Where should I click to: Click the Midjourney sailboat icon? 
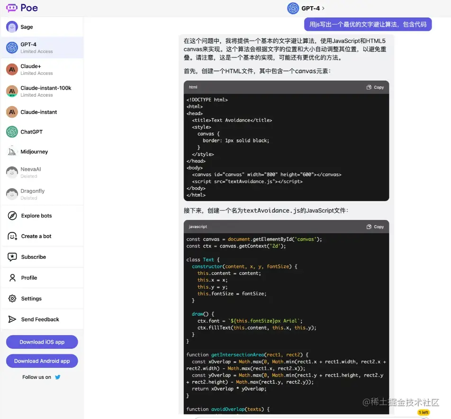(12, 152)
